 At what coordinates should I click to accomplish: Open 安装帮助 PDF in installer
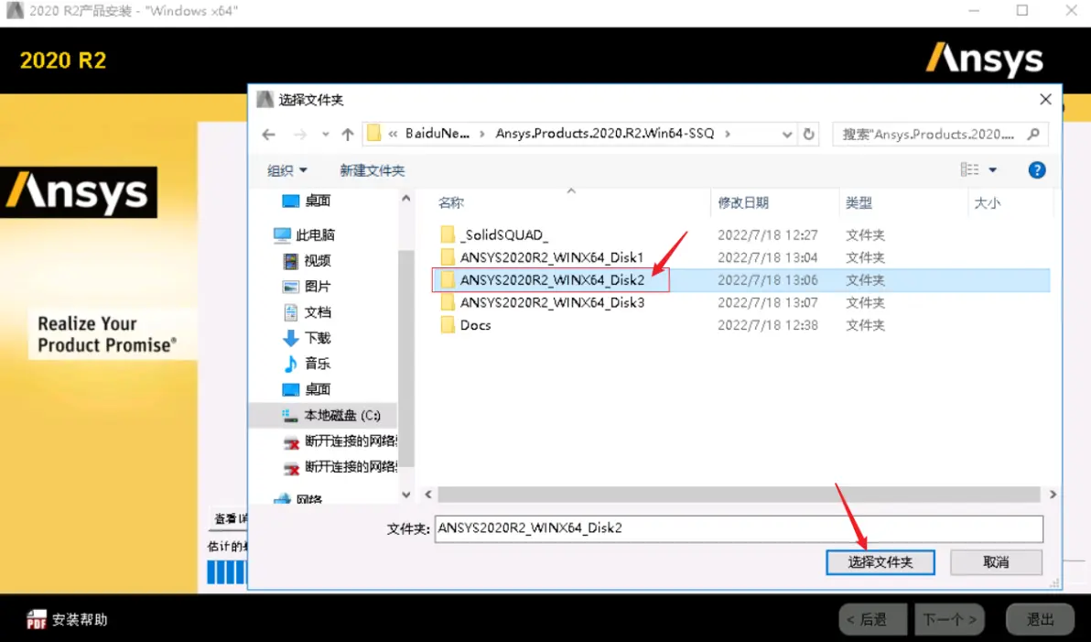(67, 619)
